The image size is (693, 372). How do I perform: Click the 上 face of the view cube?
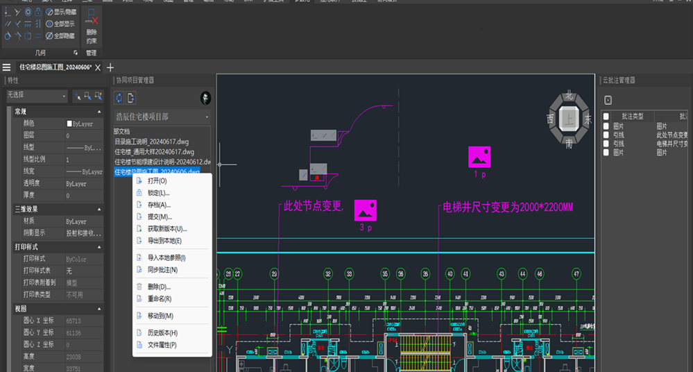tap(569, 119)
